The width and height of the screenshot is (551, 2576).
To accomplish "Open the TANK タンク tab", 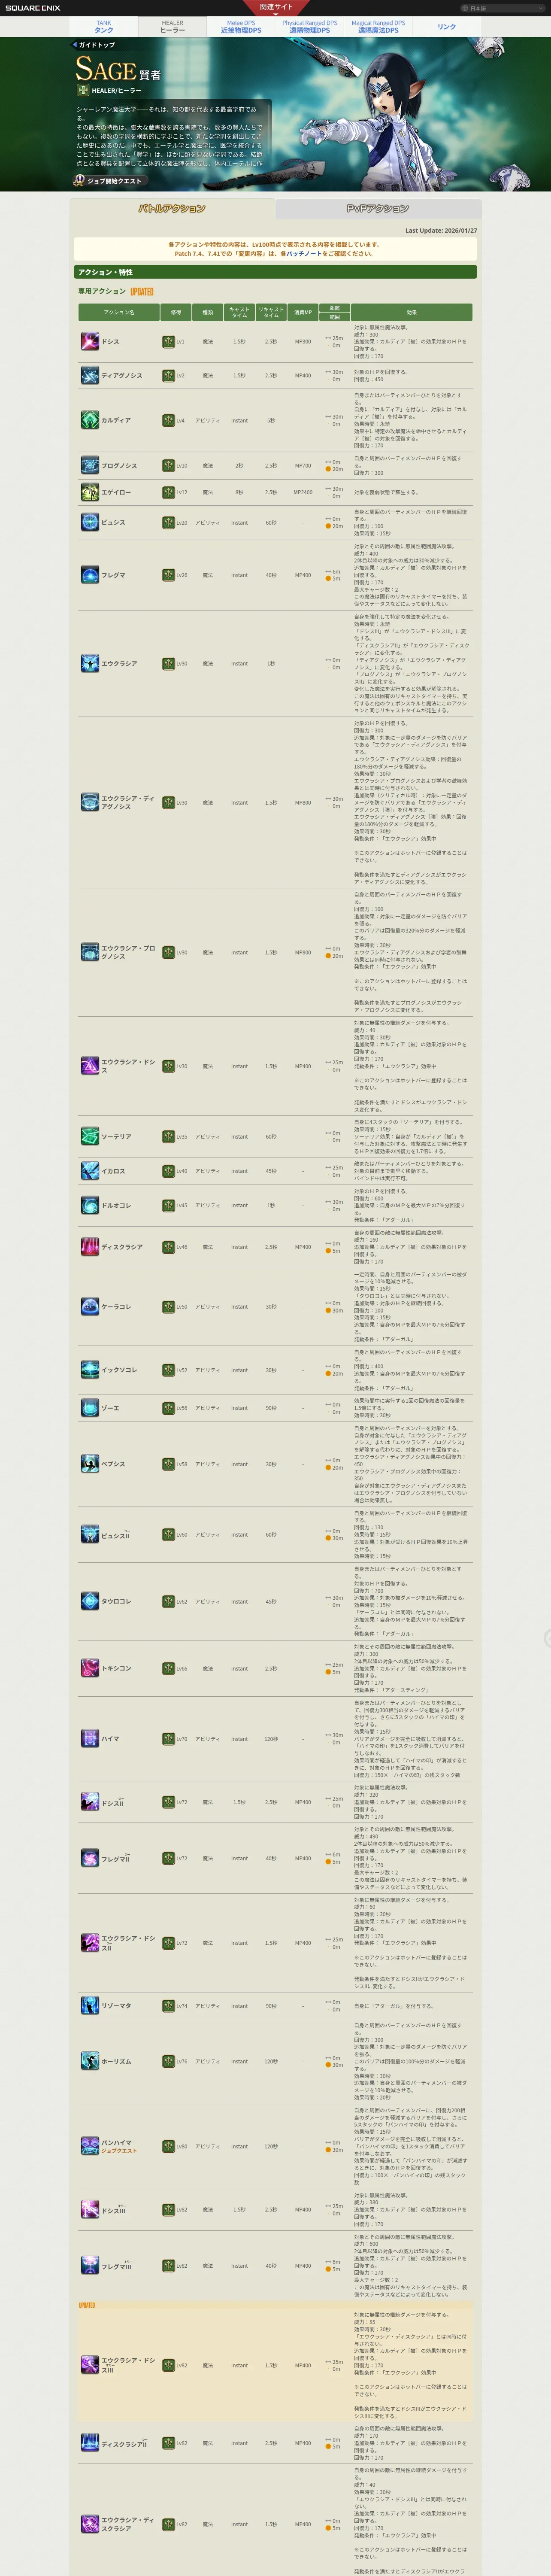I will tap(104, 27).
